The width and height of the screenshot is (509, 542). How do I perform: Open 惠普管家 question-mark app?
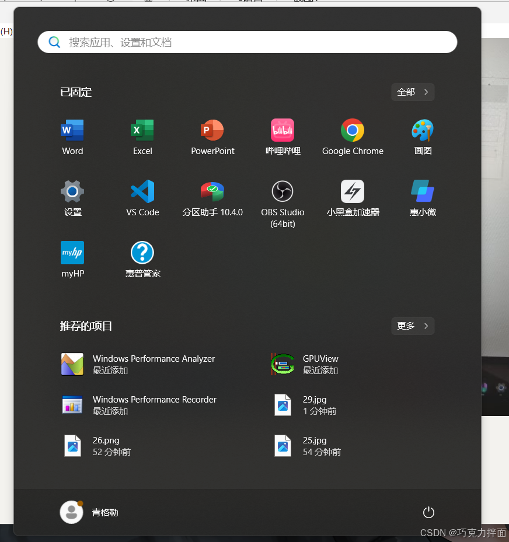pos(142,260)
